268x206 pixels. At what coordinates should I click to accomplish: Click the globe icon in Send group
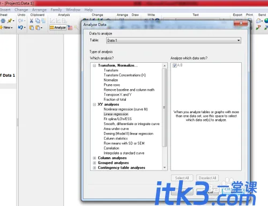click(266, 21)
